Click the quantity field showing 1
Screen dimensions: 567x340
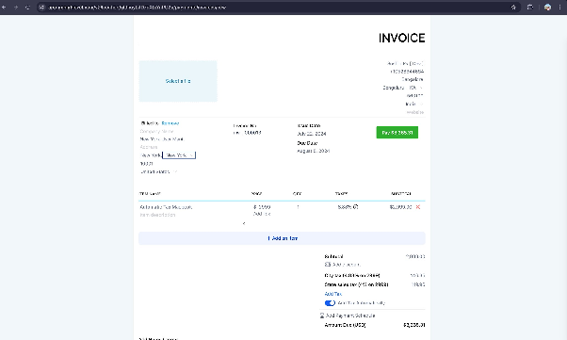click(x=298, y=207)
